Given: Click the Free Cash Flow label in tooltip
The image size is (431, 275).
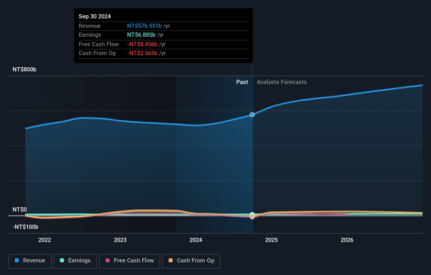Looking at the screenshot, I should [99, 44].
